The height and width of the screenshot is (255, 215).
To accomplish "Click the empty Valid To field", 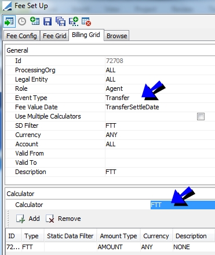I will point(160,162).
